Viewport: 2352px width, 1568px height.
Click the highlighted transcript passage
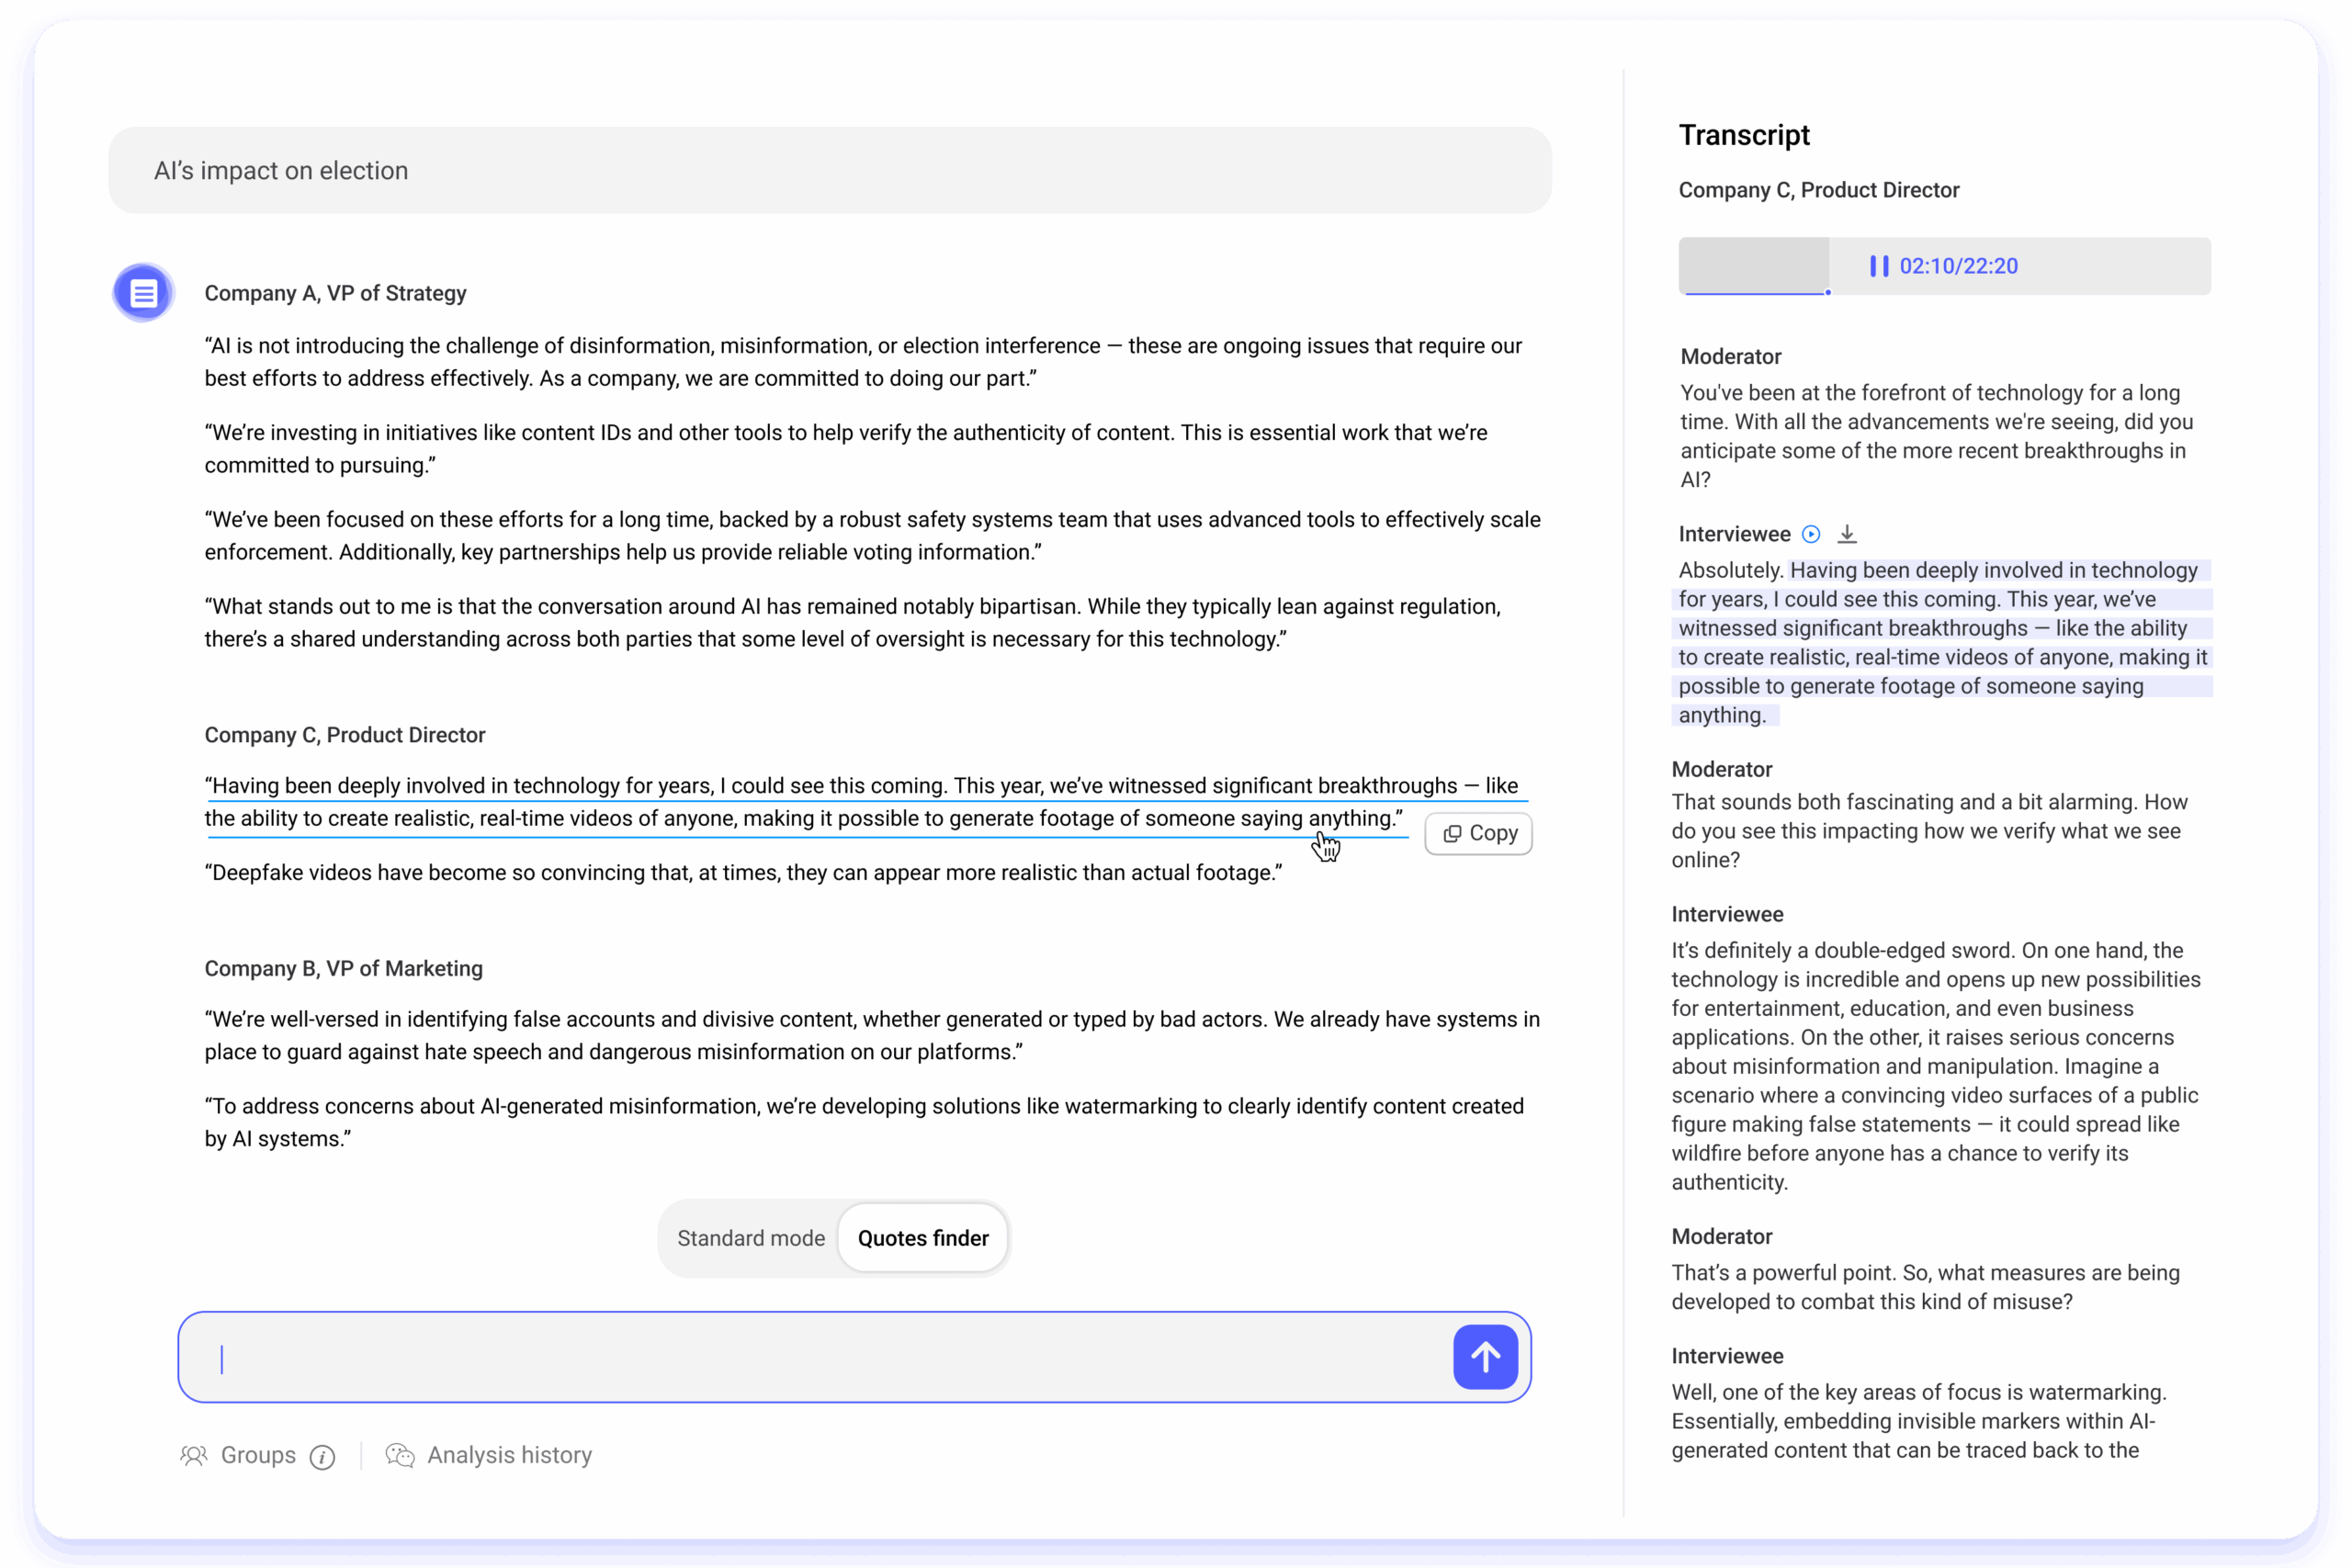pyautogui.click(x=1942, y=642)
